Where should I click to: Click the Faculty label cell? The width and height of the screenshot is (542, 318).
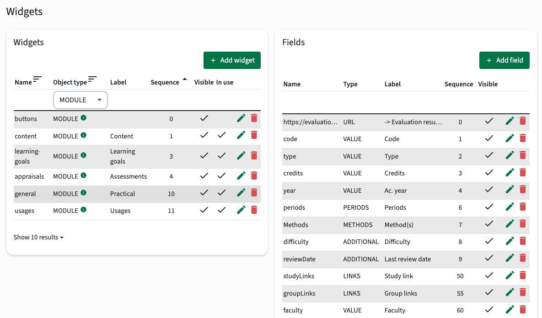[x=395, y=310]
